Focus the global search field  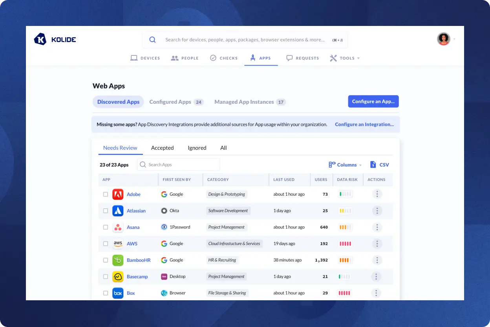[245, 40]
